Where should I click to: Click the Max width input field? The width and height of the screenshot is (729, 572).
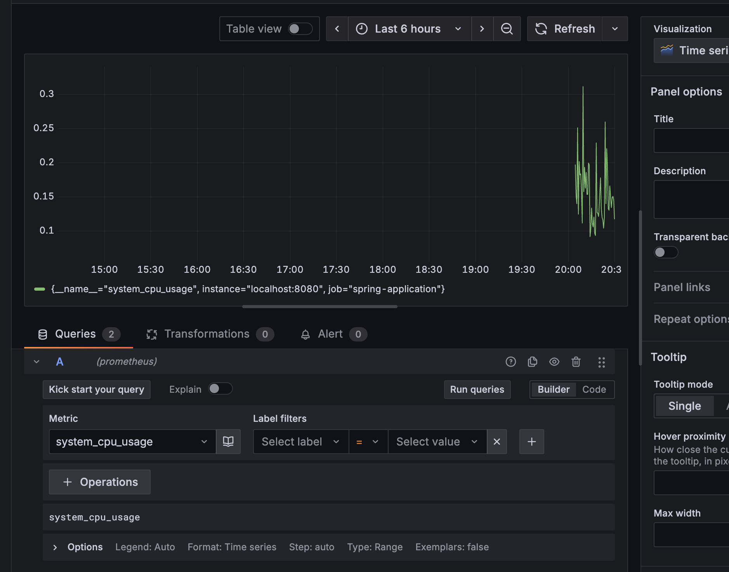[x=691, y=535]
